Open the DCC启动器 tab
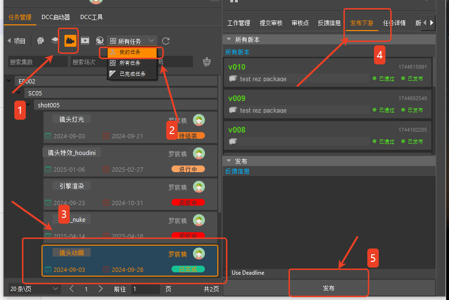Viewport: 449px width, 300px height. click(55, 17)
